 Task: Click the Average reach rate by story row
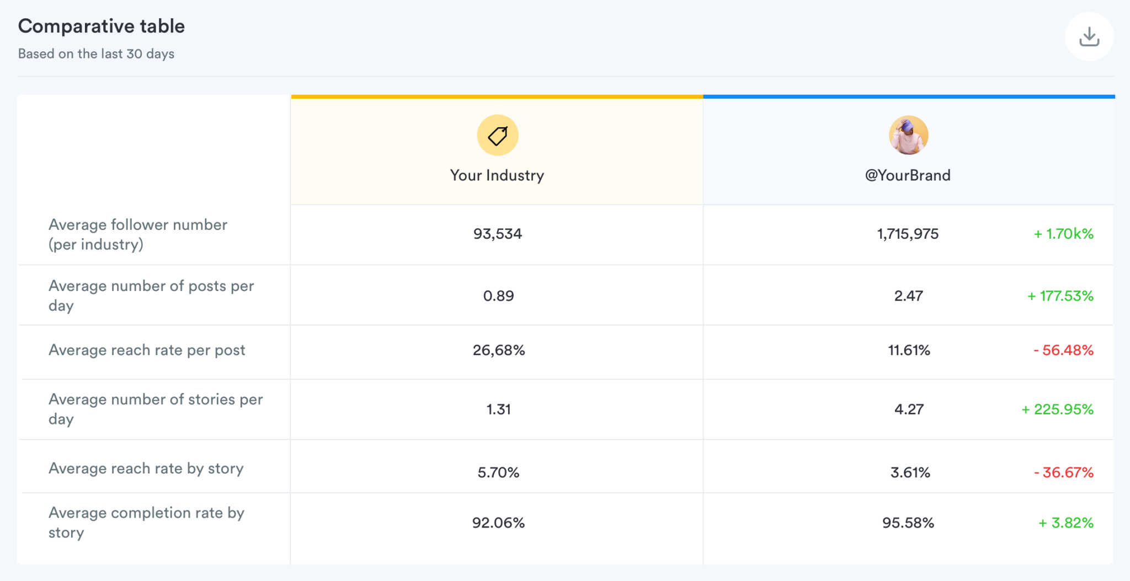point(146,468)
